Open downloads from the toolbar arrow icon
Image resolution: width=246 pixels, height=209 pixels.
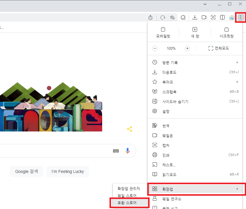click(x=195, y=17)
